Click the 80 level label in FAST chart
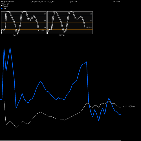Viewport: 141px width, 141px height. [x=45, y=14]
